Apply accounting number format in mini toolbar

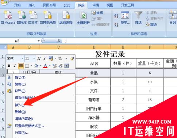click(51, 58)
